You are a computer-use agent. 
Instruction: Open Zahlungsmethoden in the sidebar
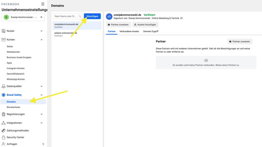(18, 130)
